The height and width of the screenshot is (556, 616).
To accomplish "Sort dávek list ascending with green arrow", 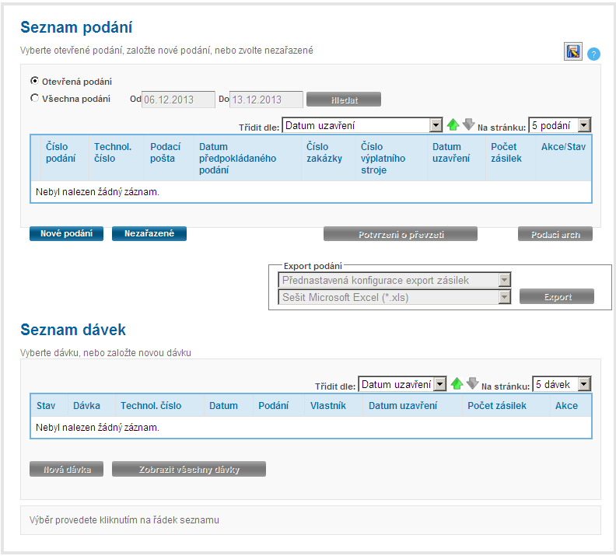I will tap(457, 384).
